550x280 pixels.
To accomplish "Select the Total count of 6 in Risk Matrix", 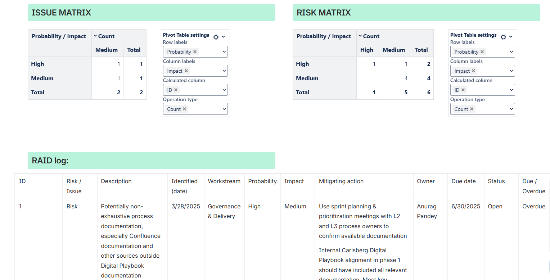I will pos(428,92).
